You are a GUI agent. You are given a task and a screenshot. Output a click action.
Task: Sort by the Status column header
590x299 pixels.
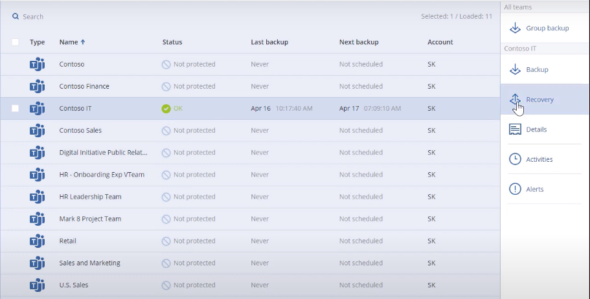pos(172,42)
